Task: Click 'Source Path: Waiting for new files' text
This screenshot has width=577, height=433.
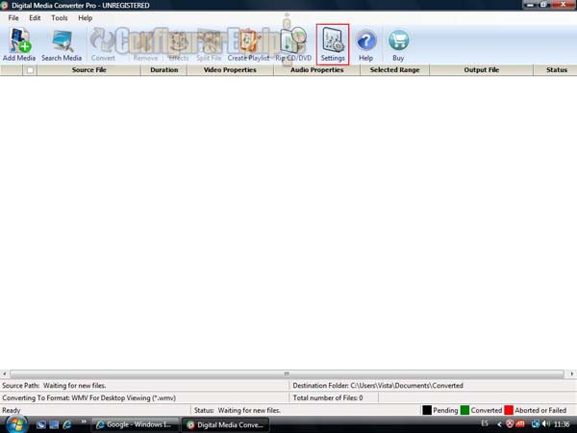Action: [54, 386]
